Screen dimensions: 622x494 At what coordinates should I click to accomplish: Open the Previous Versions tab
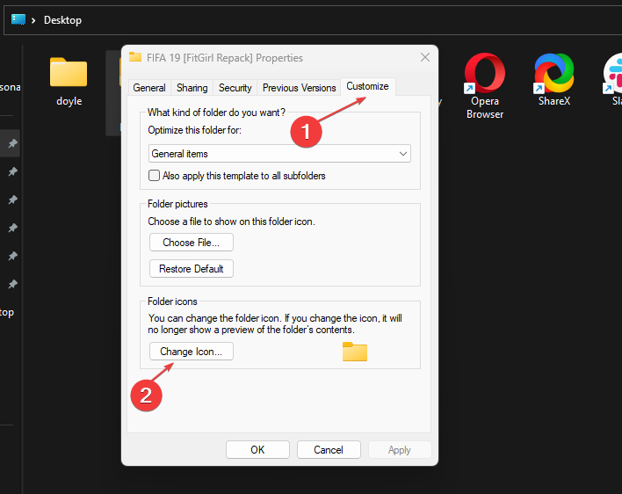(299, 88)
